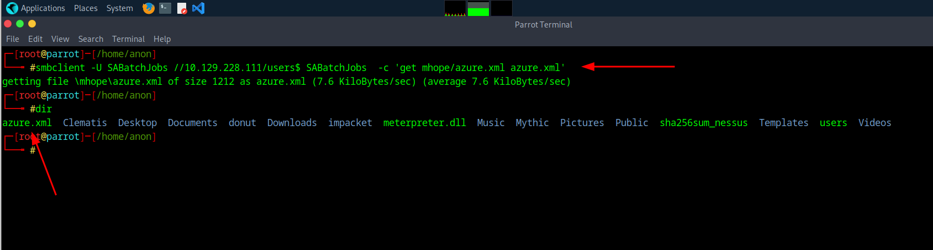The height and width of the screenshot is (250, 933).
Task: Launch Visual Studio Code from panel
Action: (198, 8)
